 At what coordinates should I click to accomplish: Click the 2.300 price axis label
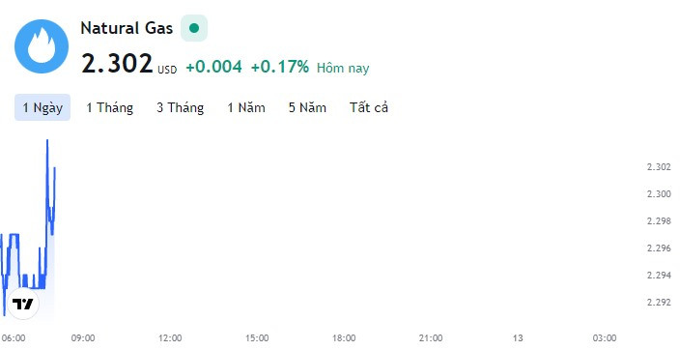[x=659, y=194]
